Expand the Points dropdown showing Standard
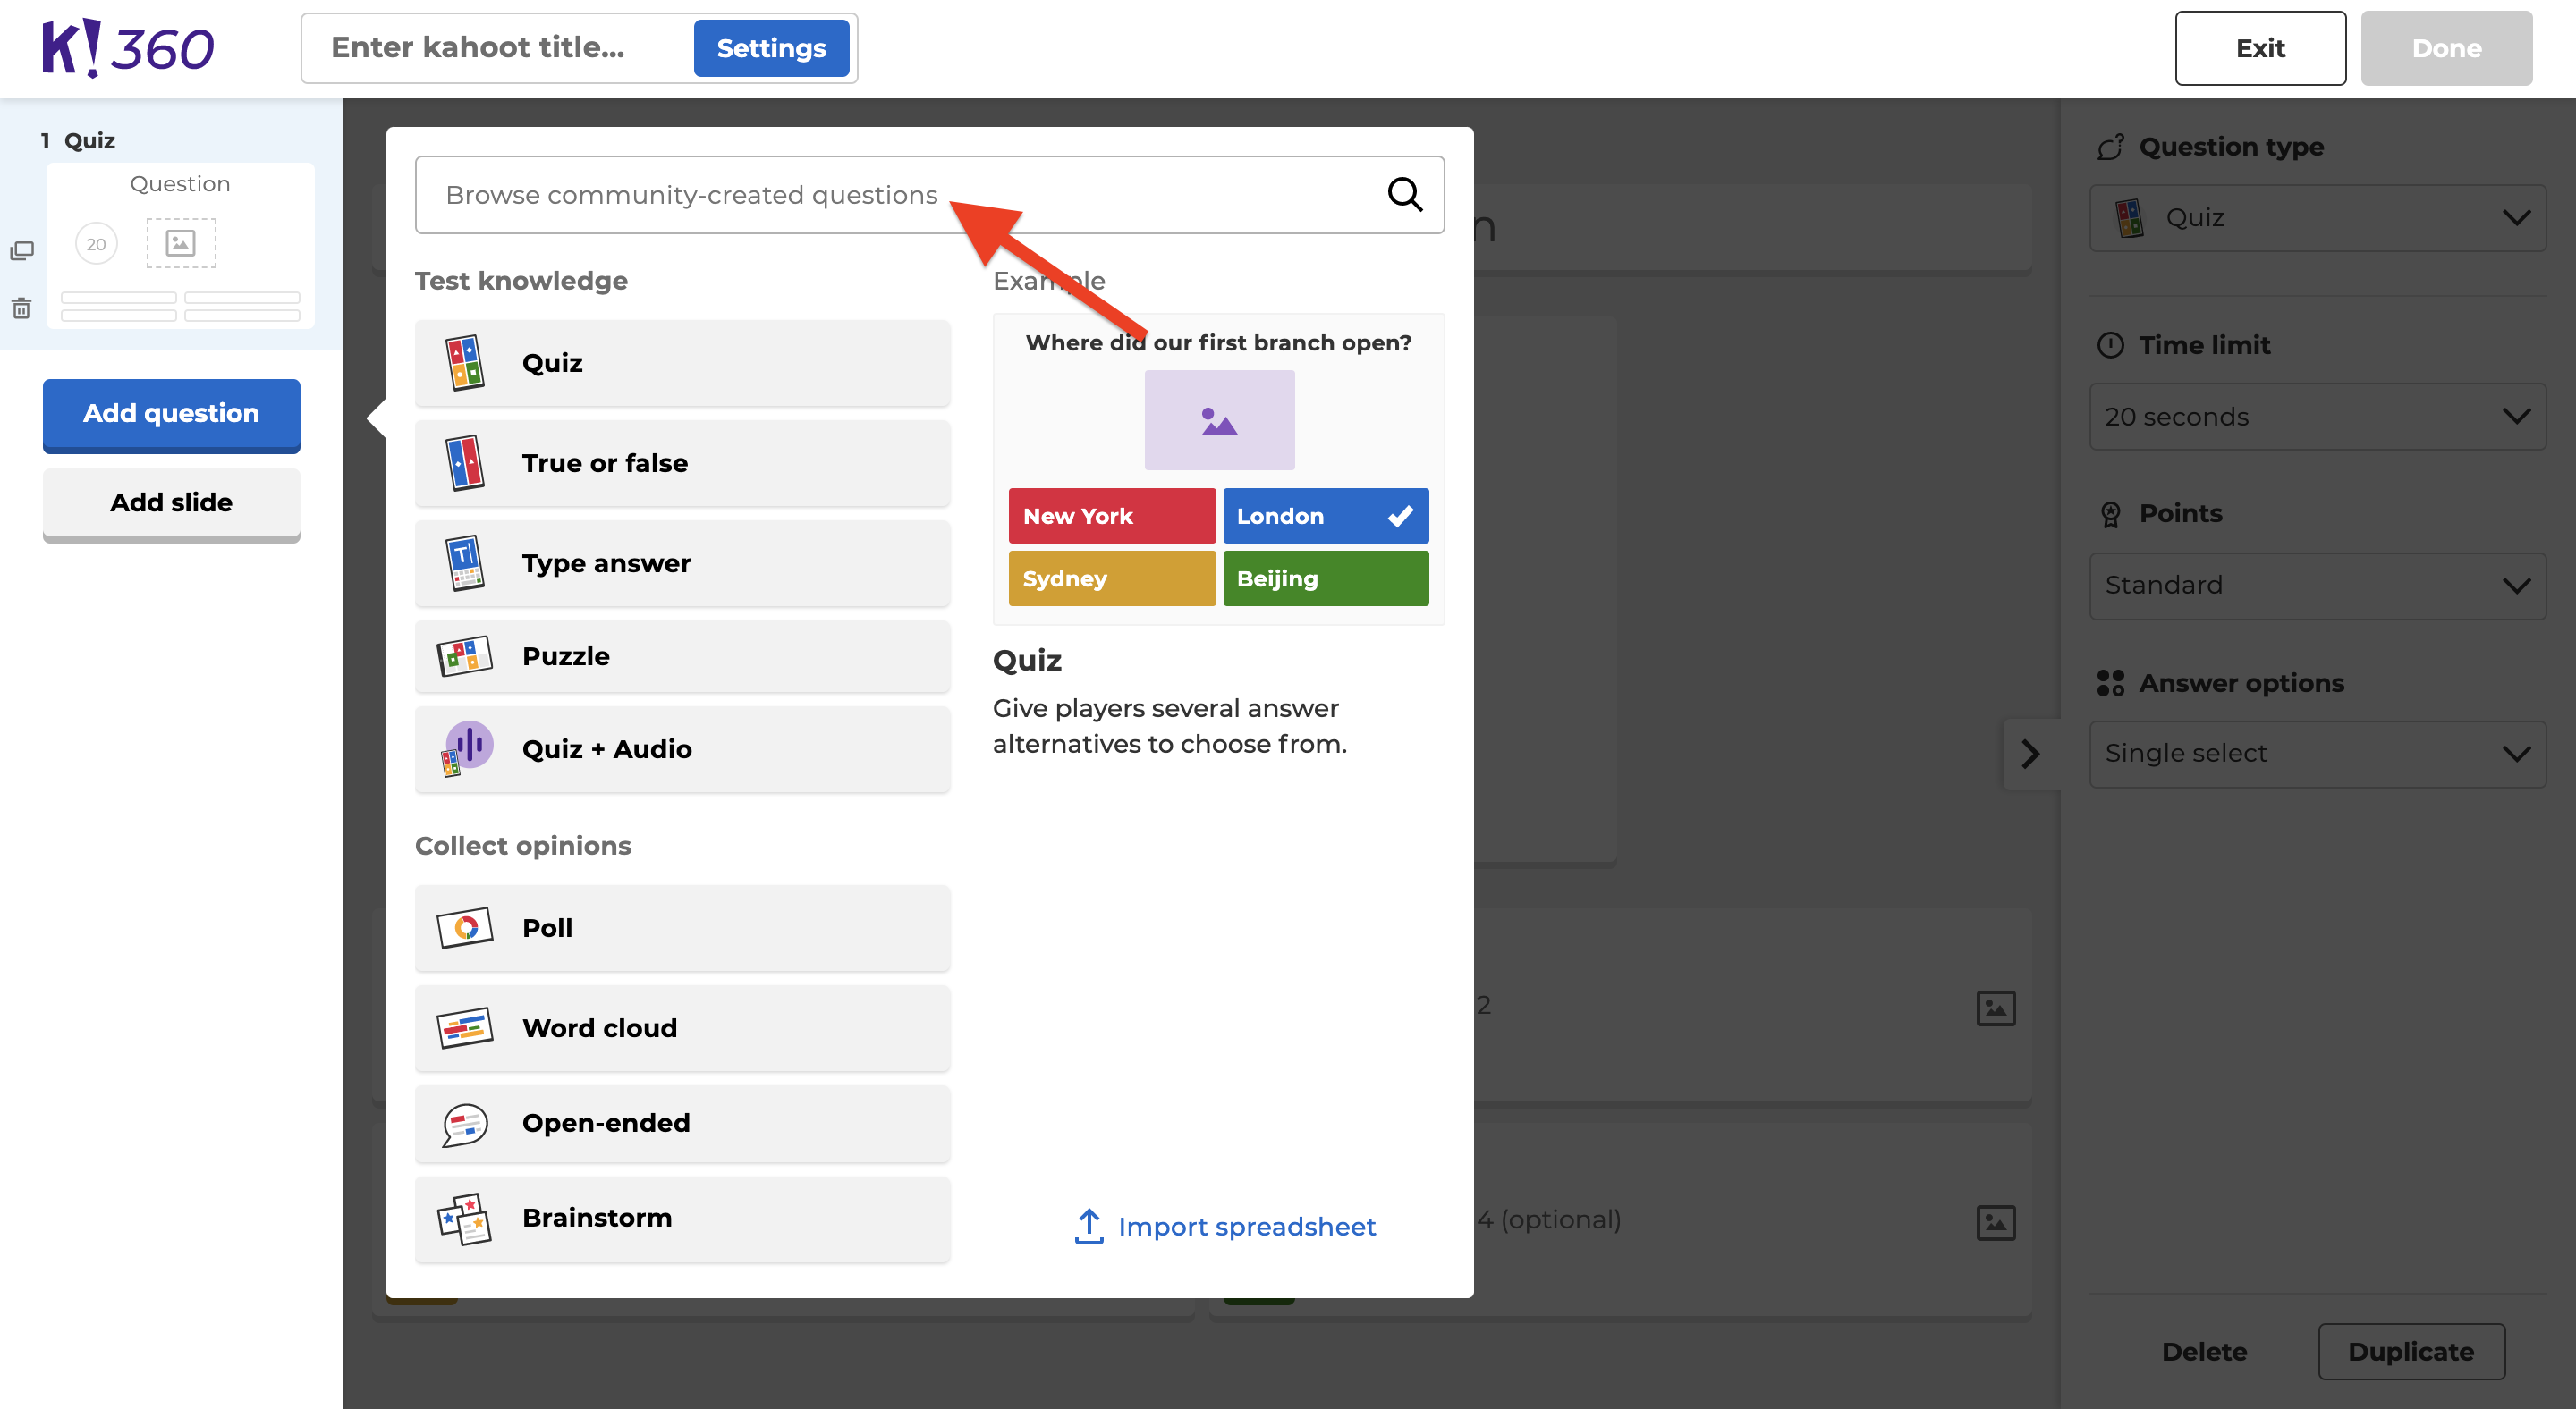The image size is (2576, 1409). click(x=2317, y=585)
